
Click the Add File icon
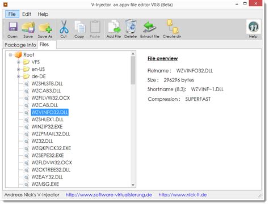(x=114, y=27)
